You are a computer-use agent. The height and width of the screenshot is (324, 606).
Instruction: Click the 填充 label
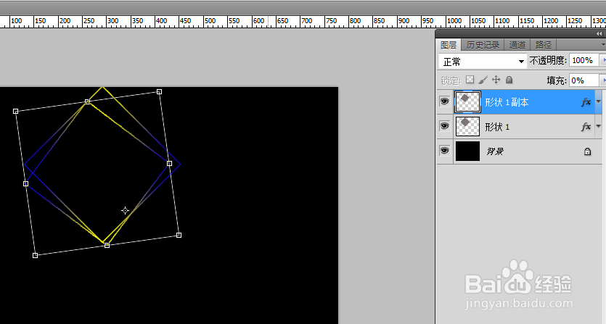pos(557,80)
